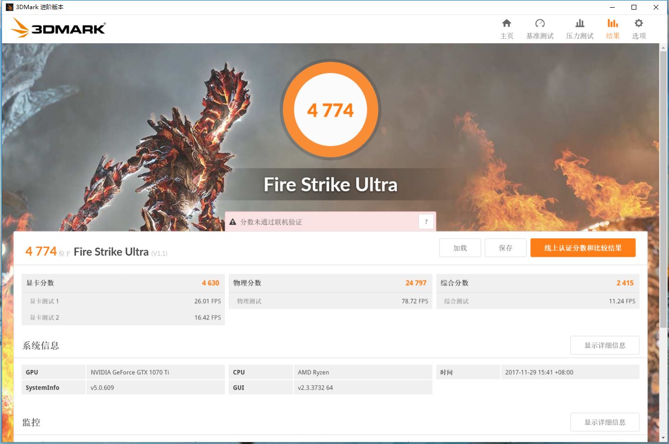Click the 3DMark logo

click(58, 28)
